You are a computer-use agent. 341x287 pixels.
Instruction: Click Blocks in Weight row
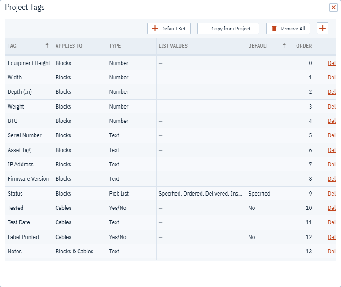click(x=63, y=107)
